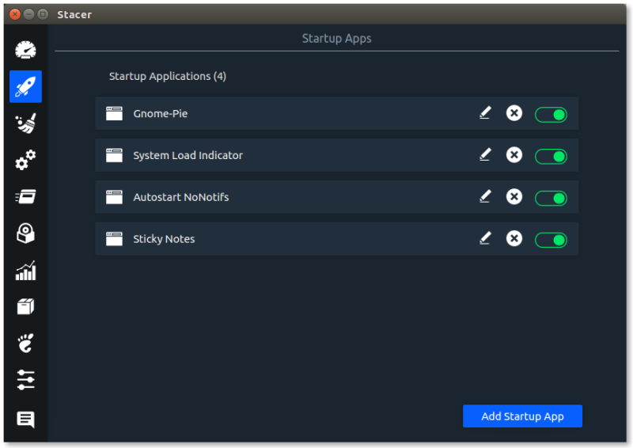This screenshot has height=448, width=633.
Task: Delete the System Load Indicator entry
Action: tap(514, 155)
